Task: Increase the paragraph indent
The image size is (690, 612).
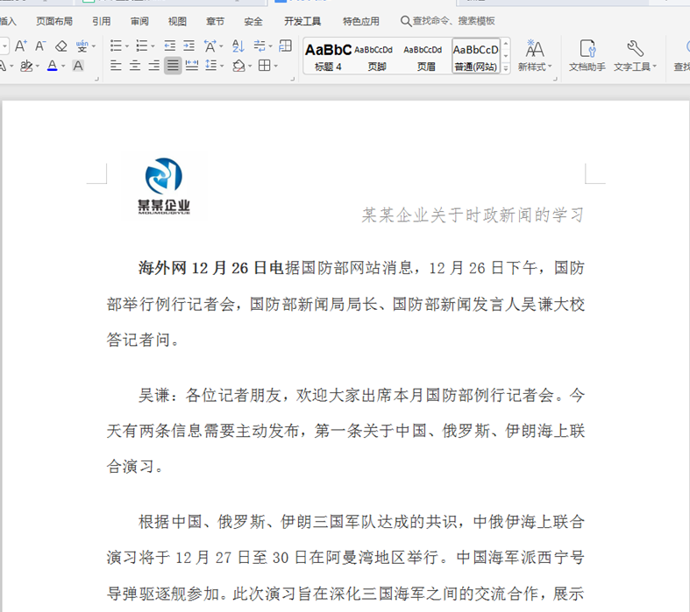Action: click(189, 46)
